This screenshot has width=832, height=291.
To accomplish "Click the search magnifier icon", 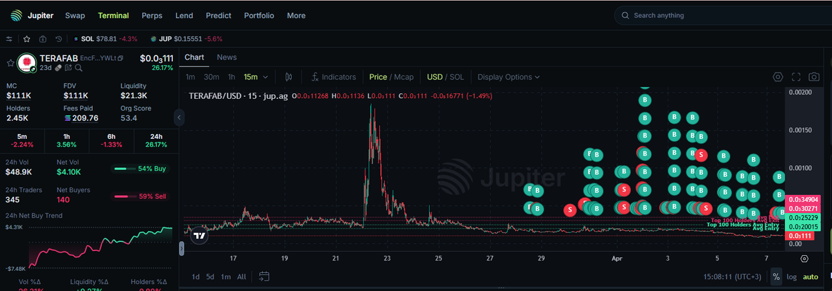I will [x=625, y=15].
